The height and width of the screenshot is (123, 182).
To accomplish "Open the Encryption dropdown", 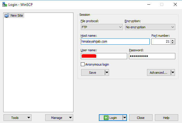I will click(150, 27).
